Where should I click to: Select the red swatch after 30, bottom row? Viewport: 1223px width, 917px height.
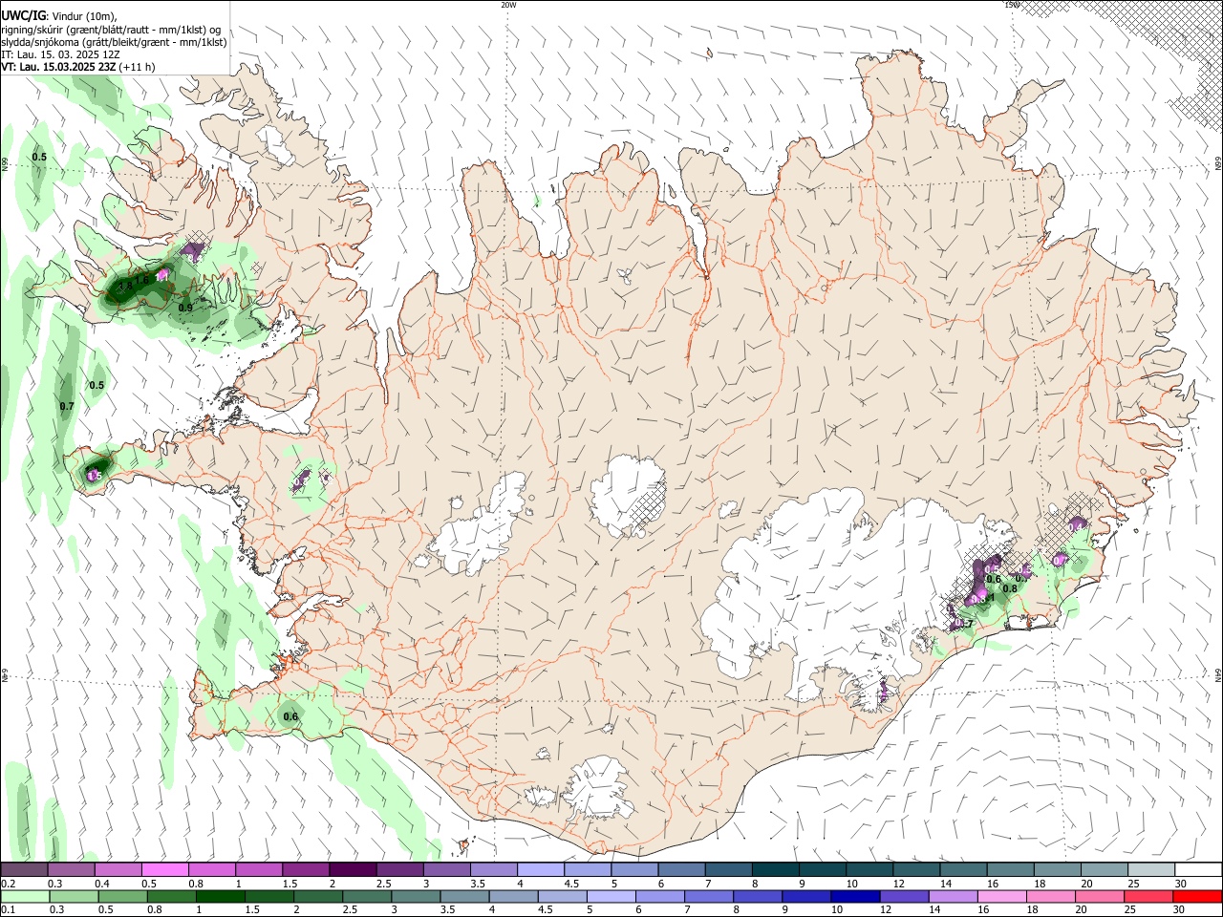click(1197, 896)
